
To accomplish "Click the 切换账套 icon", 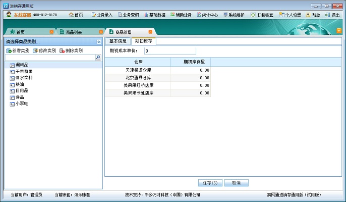I will (x=262, y=15).
